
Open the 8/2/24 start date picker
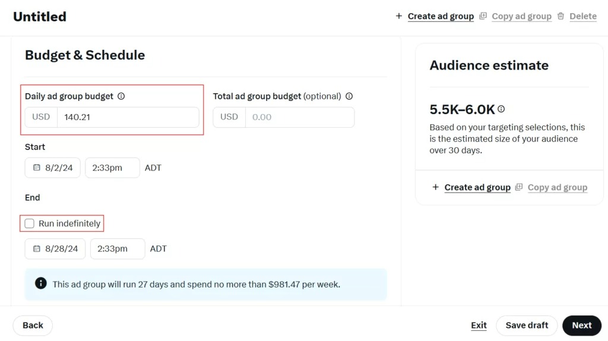coord(58,168)
